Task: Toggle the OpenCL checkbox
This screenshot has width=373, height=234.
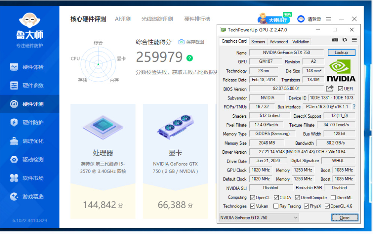Action: (253, 198)
